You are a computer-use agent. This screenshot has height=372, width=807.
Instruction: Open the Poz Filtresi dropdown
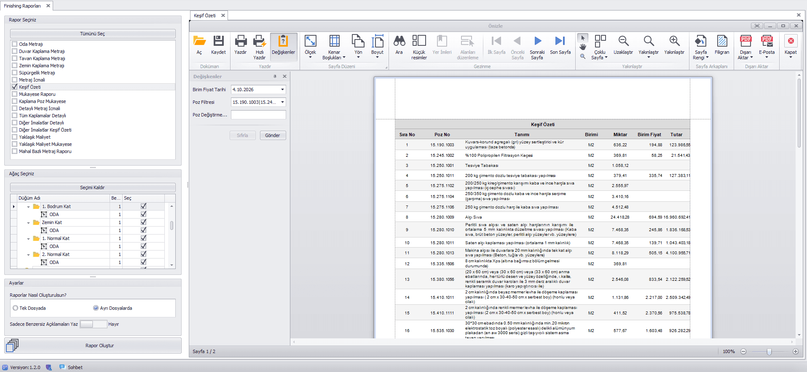point(282,102)
